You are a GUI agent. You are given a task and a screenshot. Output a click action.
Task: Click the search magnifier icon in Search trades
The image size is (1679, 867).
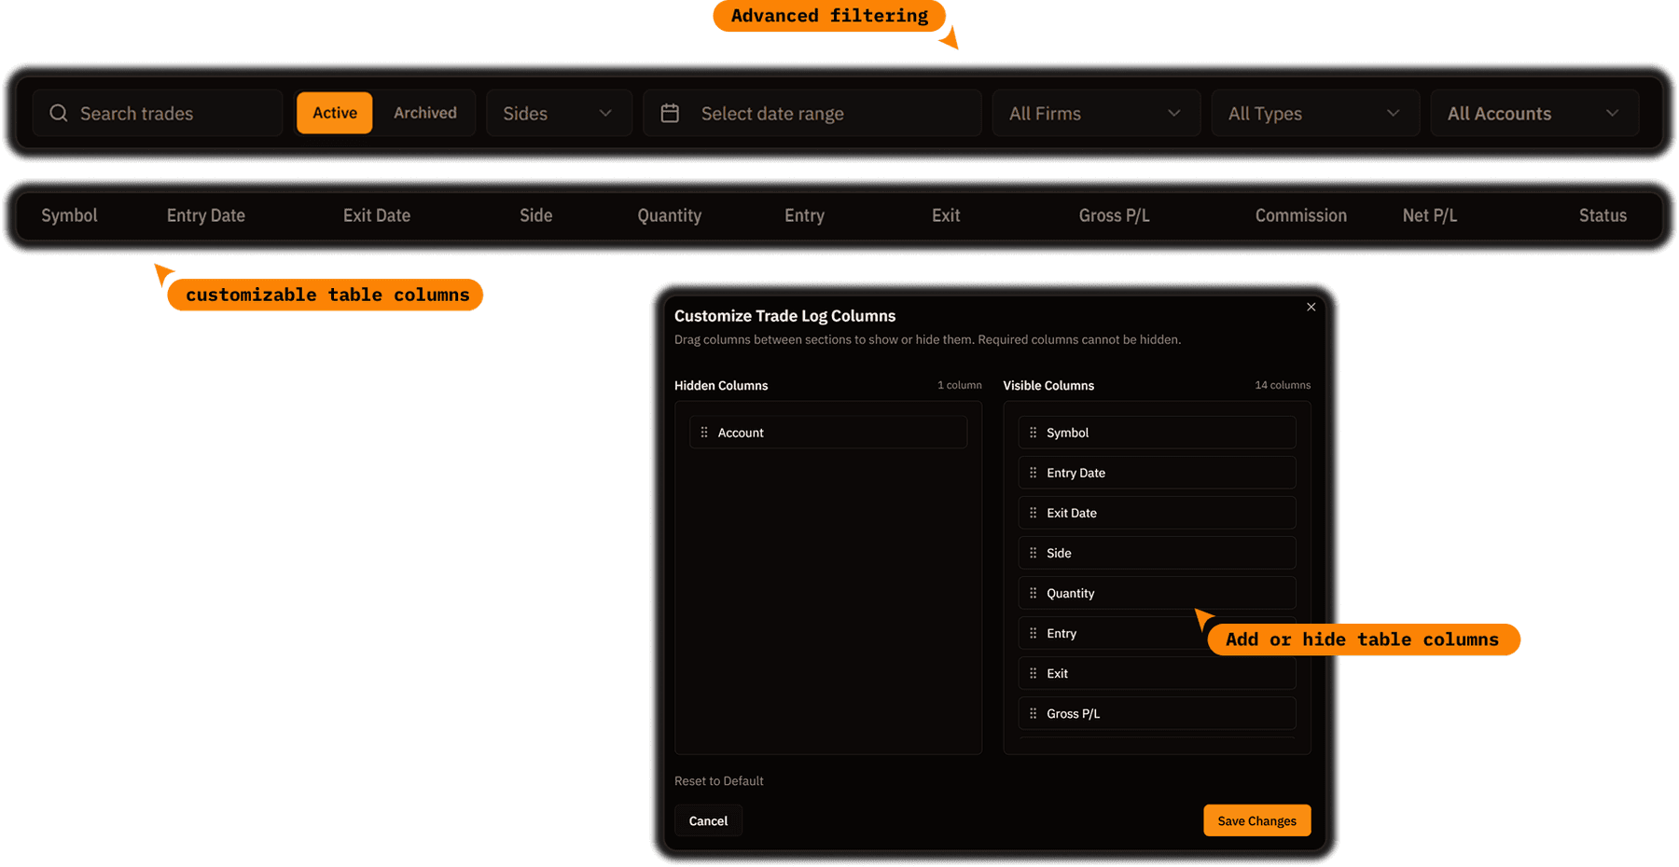pyautogui.click(x=58, y=113)
